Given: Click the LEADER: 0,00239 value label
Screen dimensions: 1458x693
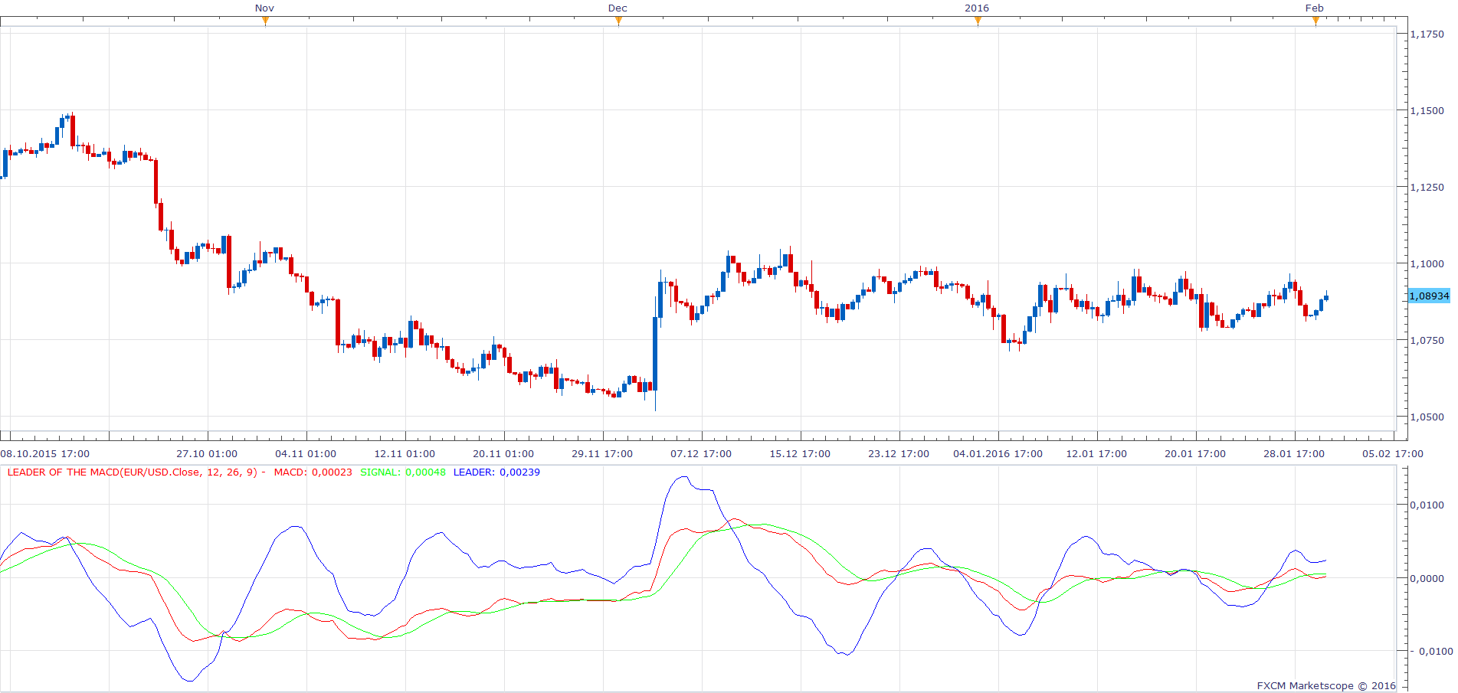Looking at the screenshot, I should tap(496, 472).
